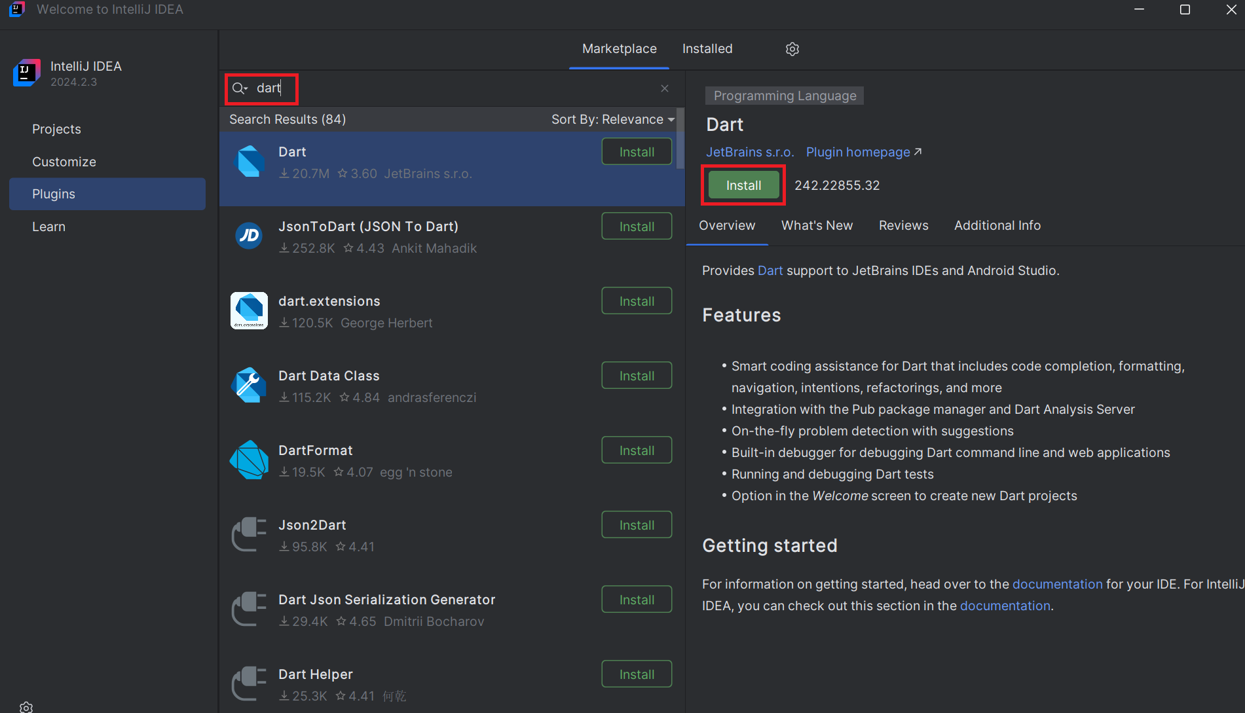1245x713 pixels.
Task: Click the Dart Helper plug icon
Action: click(249, 684)
